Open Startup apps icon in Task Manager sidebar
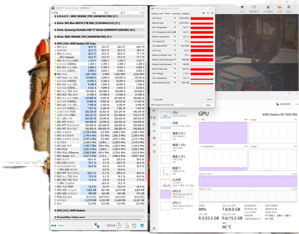This screenshot has height=234, width=299. point(154,131)
